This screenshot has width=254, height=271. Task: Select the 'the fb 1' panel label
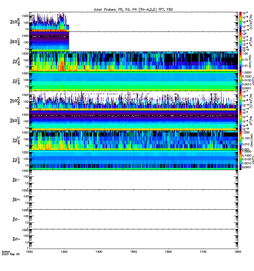(16, 219)
